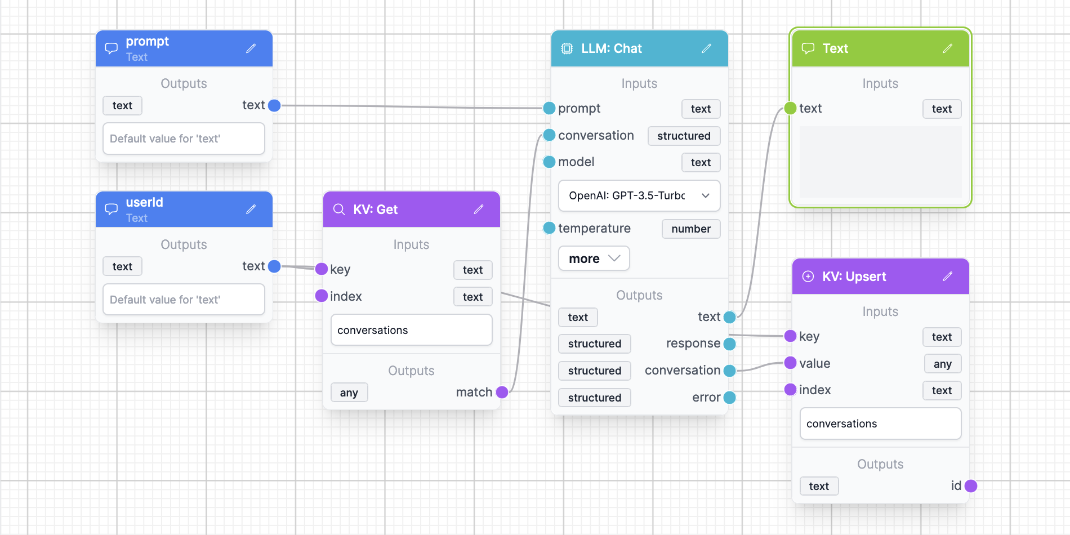Click the edit pencil on prompt node
The image size is (1070, 535).
[x=251, y=48]
